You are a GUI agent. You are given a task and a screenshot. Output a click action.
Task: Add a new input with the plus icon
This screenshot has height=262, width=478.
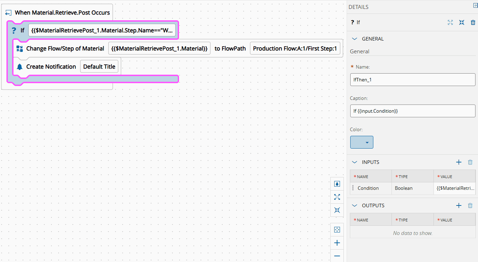click(459, 162)
